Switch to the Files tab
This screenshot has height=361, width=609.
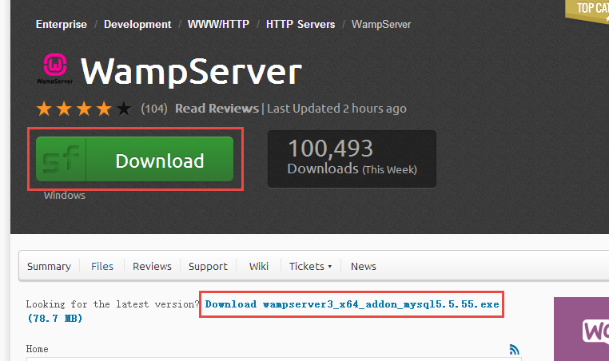tap(102, 266)
